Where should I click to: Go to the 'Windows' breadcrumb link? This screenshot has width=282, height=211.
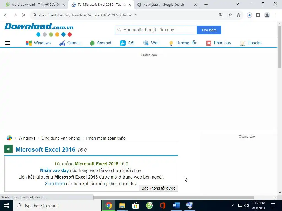point(27,138)
